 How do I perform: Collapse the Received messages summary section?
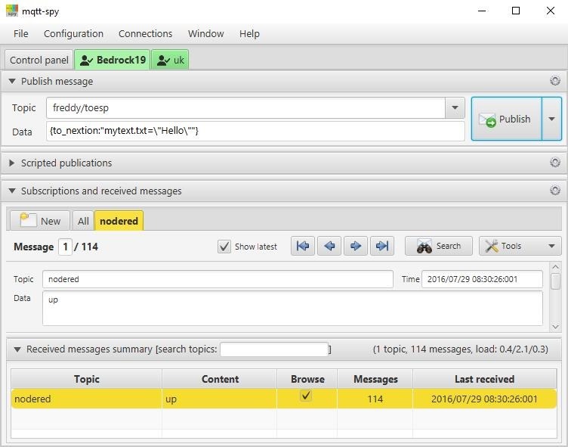[x=15, y=349]
